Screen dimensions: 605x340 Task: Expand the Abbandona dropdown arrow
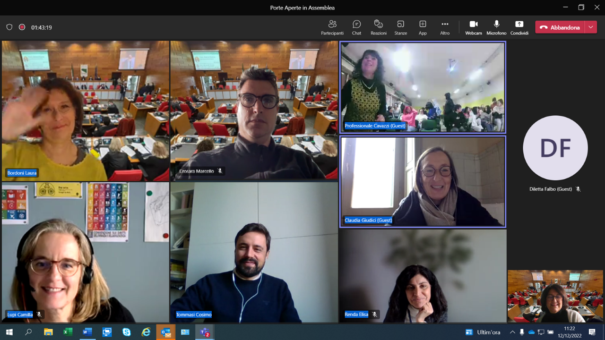pyautogui.click(x=591, y=27)
